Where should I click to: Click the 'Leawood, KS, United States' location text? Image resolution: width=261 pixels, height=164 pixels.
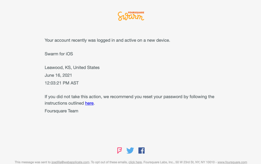[72, 67]
